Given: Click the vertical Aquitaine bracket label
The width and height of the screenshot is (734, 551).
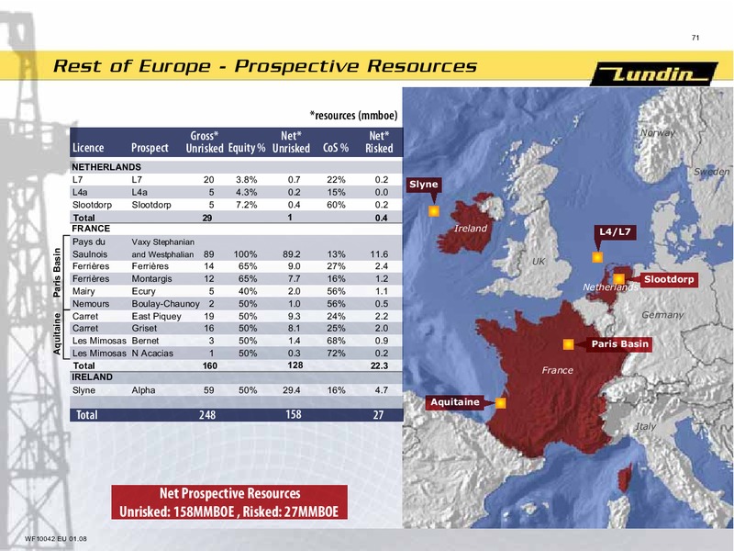Looking at the screenshot, I should 57,334.
